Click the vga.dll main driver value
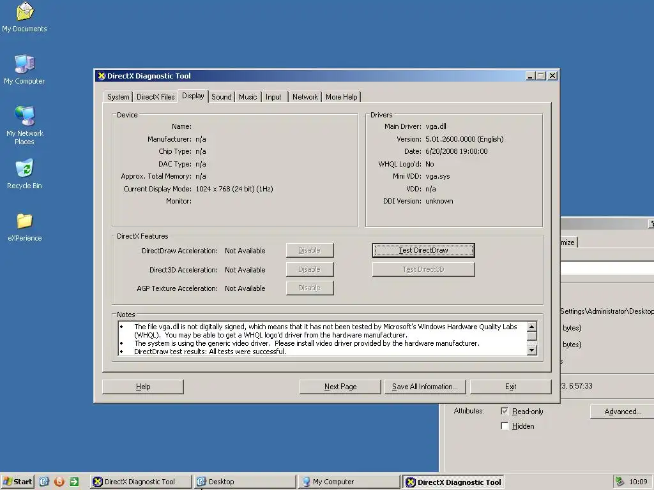Viewport: 654px width, 490px height. (x=436, y=126)
